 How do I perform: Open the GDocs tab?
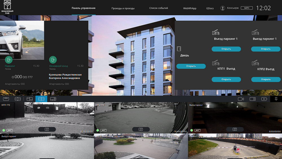[210, 8]
